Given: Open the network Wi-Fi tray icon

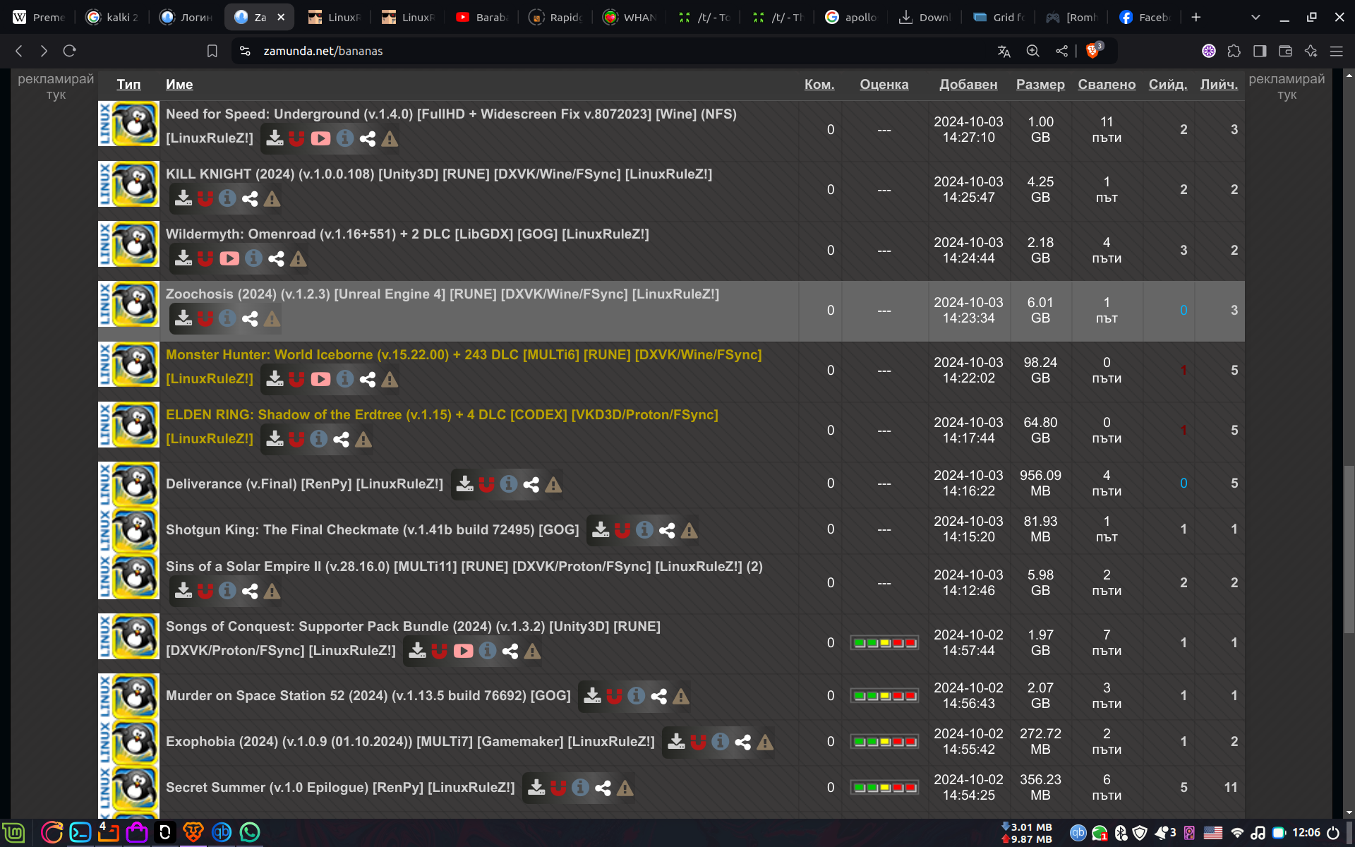Looking at the screenshot, I should [1237, 833].
